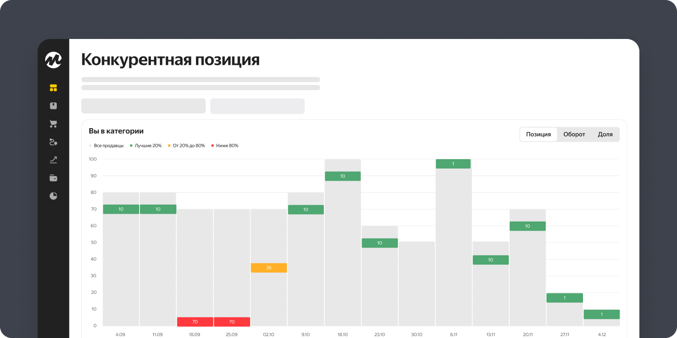Open the delivery route icon in sidebar

(53, 142)
